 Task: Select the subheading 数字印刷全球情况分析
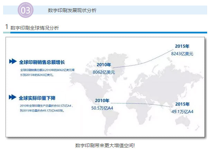tap(35, 28)
